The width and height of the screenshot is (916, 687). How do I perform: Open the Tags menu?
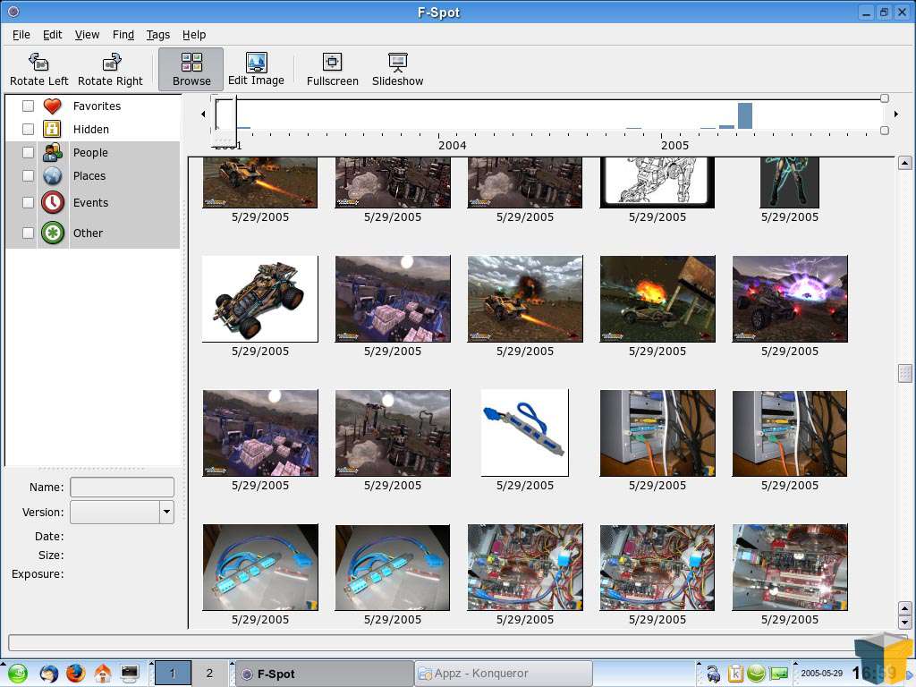pos(157,35)
